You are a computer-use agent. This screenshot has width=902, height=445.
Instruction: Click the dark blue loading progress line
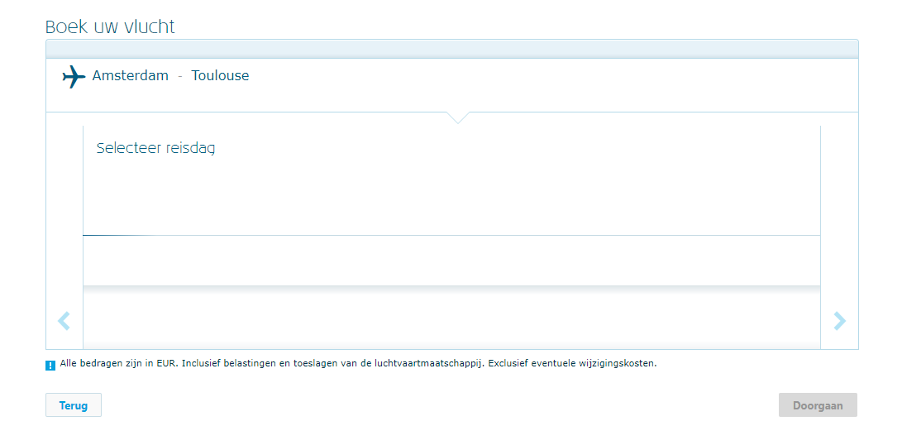[x=116, y=236]
